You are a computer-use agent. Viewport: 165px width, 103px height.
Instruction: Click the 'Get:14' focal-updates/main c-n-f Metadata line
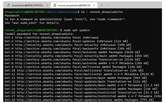click(x=82, y=85)
